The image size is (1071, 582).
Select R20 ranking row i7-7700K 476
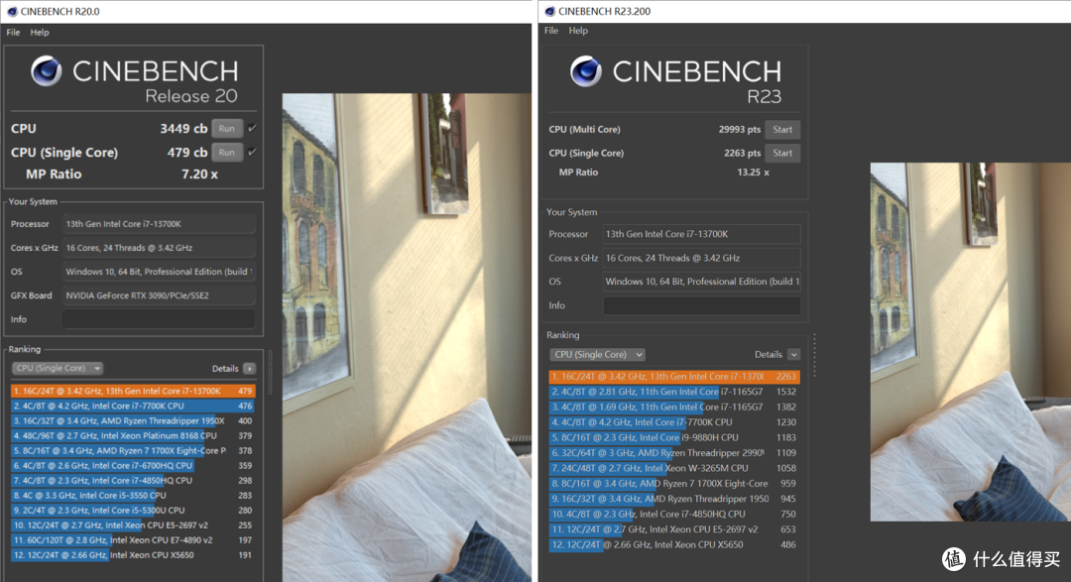click(133, 406)
